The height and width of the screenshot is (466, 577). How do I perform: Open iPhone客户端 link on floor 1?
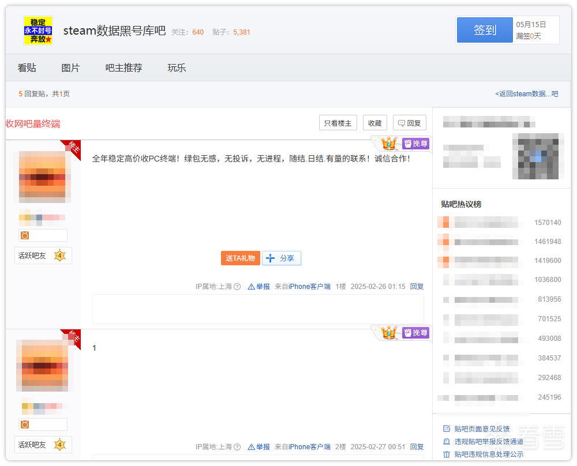pyautogui.click(x=309, y=287)
